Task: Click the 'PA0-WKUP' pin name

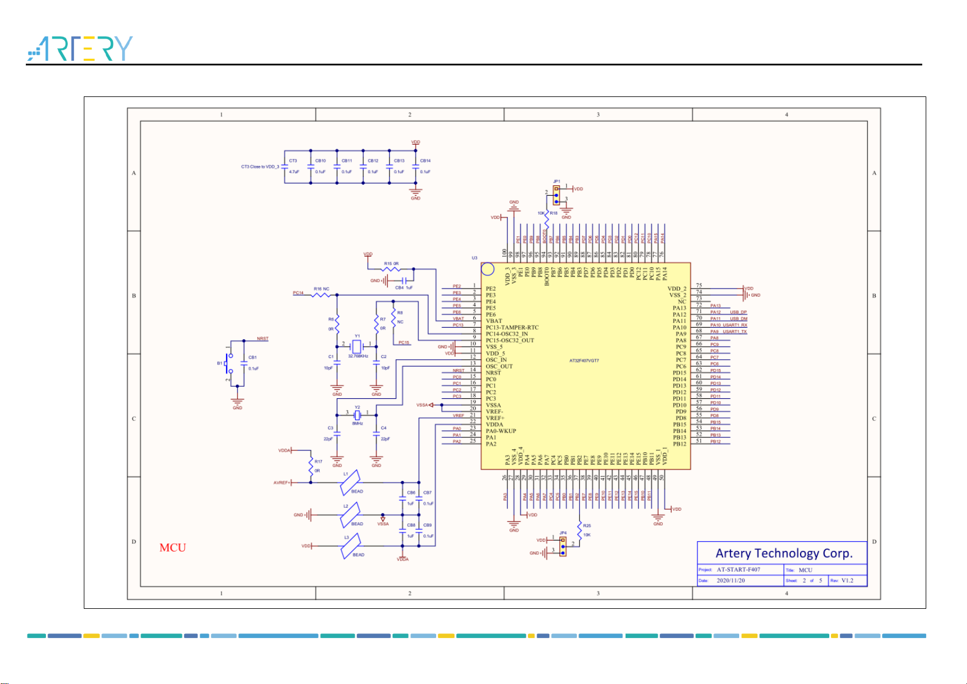Action: tap(501, 431)
